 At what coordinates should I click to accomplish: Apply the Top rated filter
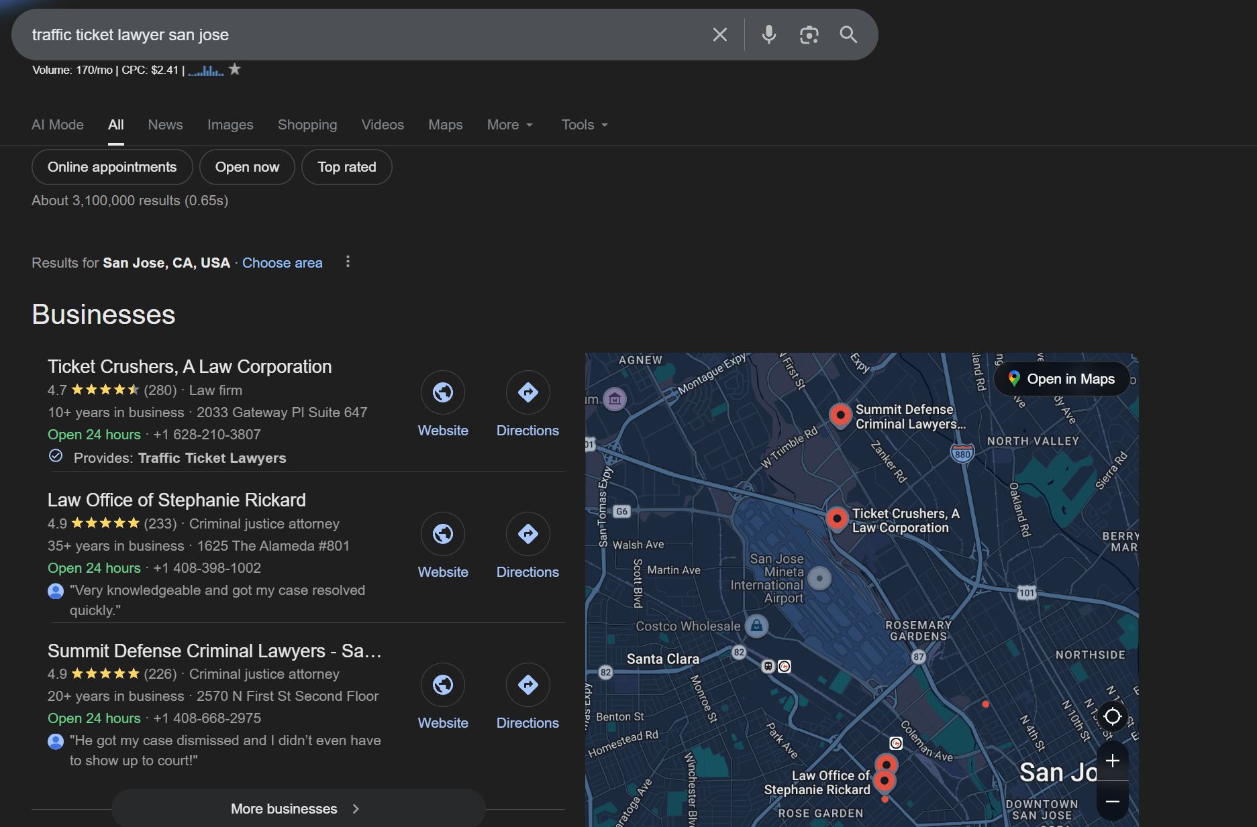point(346,167)
